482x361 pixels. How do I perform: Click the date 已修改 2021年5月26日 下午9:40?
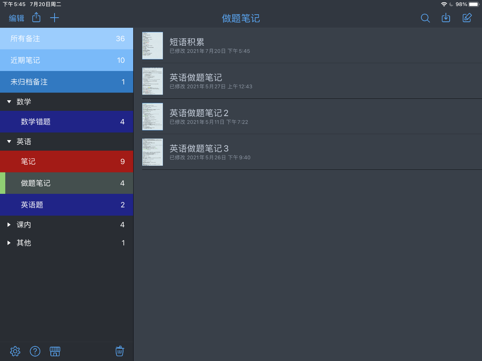(x=210, y=157)
